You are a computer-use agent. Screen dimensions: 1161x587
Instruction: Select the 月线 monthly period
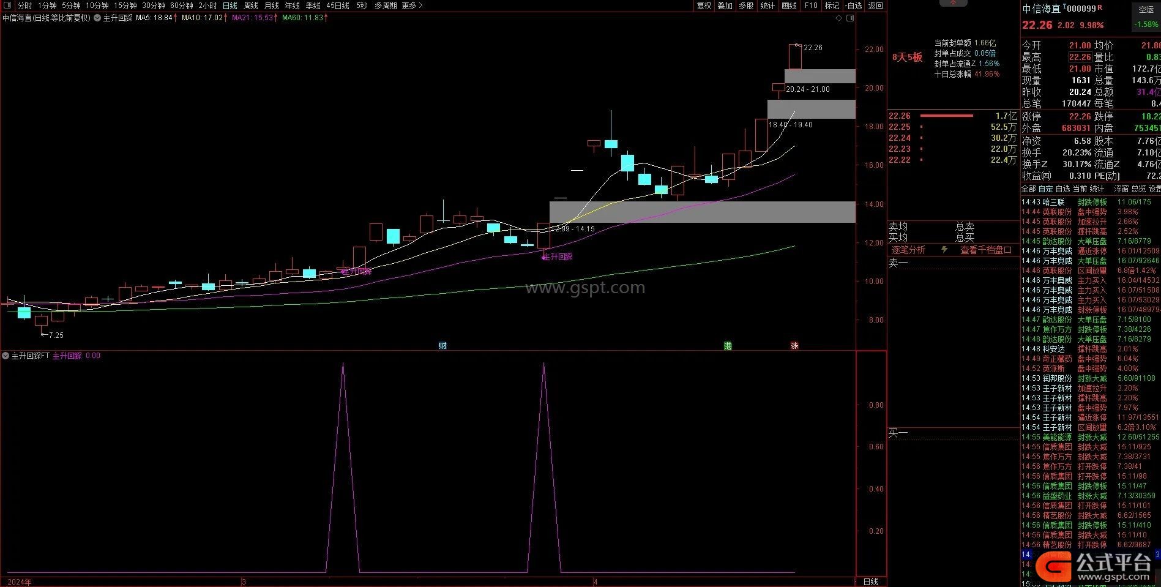pos(272,6)
